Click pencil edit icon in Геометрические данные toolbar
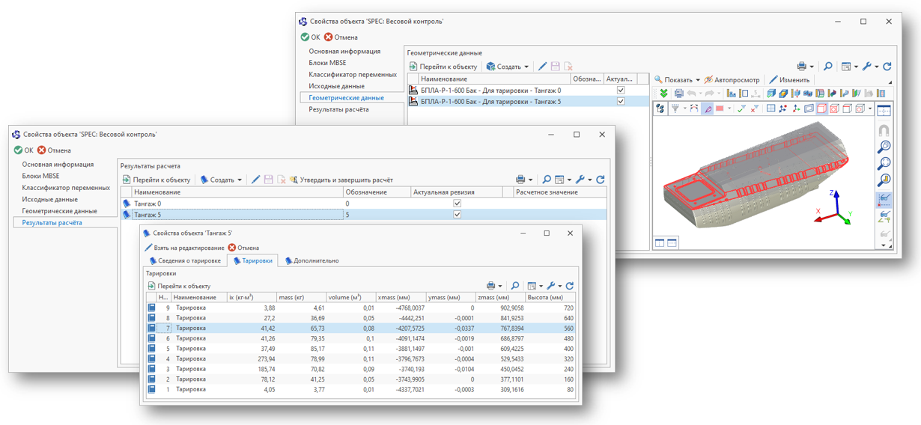 (x=542, y=67)
